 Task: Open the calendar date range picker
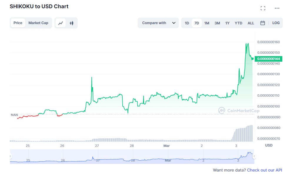[263, 23]
